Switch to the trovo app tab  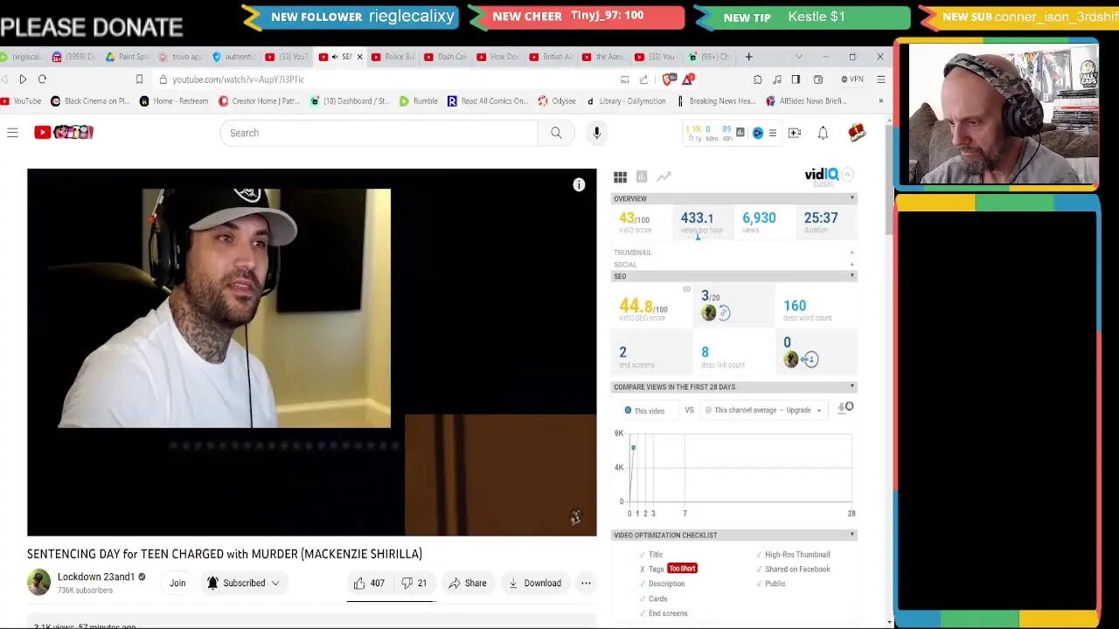(x=180, y=57)
